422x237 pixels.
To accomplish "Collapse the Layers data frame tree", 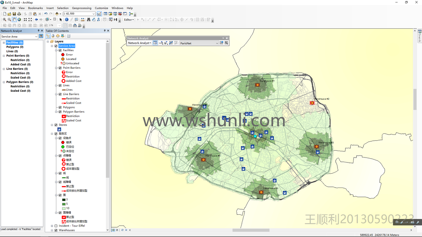I will [x=48, y=42].
